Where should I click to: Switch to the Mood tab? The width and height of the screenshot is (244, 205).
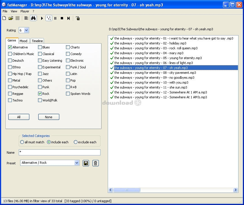(x=23, y=41)
